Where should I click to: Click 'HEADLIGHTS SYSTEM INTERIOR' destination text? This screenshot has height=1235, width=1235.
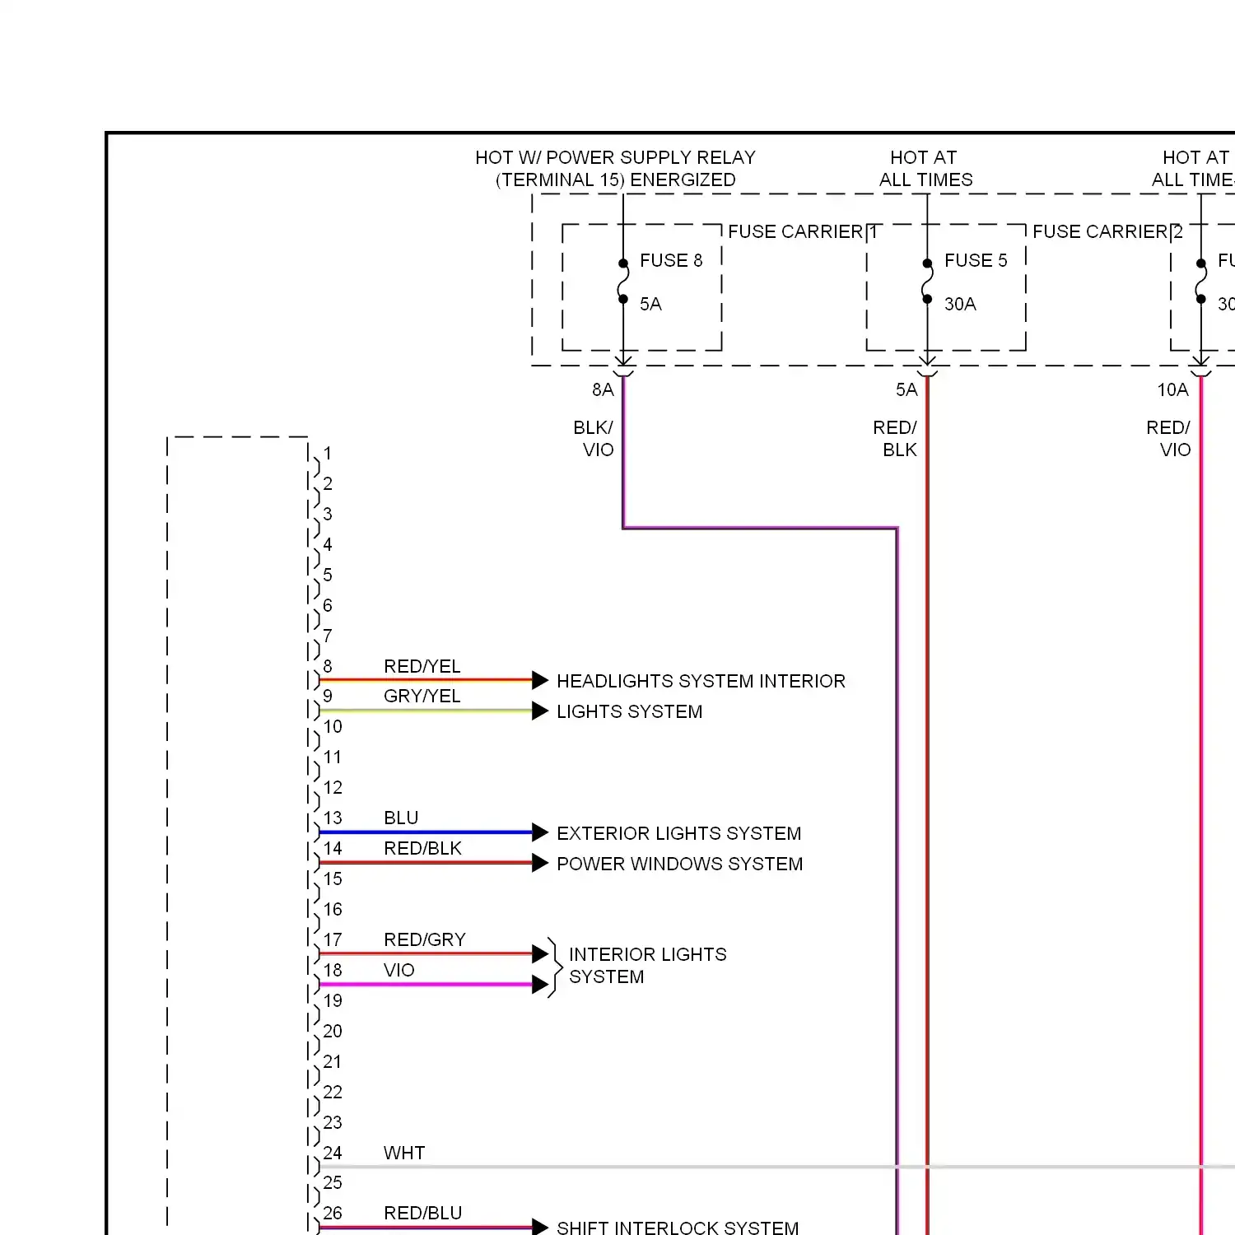coord(701,681)
